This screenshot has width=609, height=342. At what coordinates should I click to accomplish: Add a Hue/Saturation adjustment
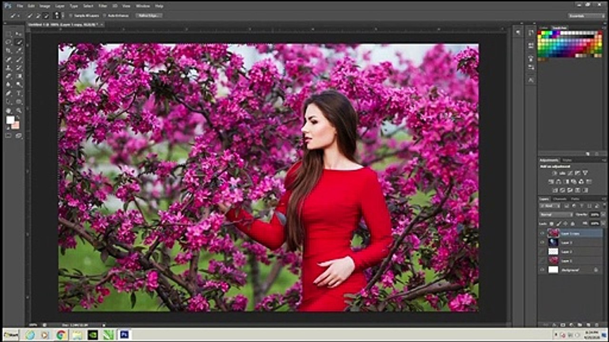(551, 181)
